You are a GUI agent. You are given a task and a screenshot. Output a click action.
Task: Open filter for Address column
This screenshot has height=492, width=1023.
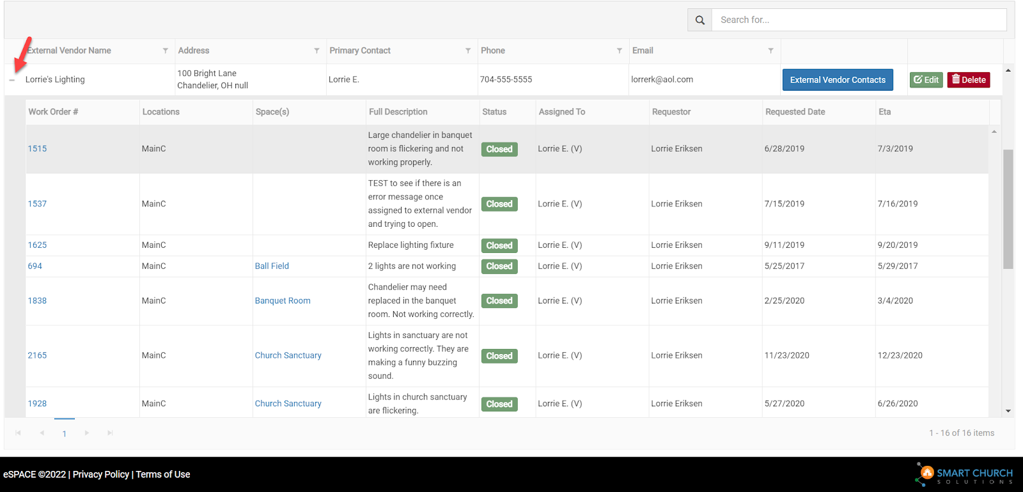[316, 50]
